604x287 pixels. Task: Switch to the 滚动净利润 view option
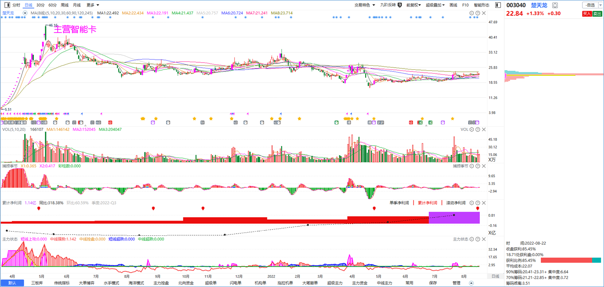[456, 203]
